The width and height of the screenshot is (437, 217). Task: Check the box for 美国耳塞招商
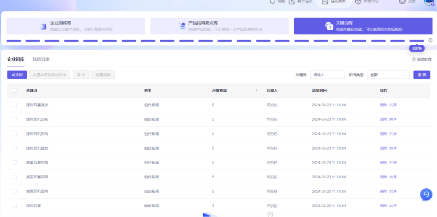point(15,177)
